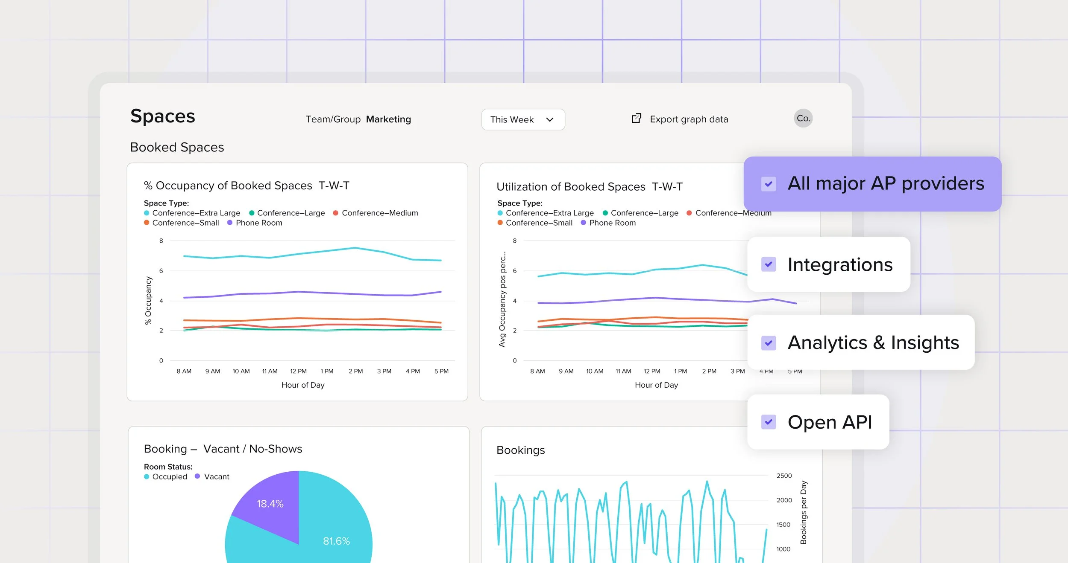Click the Phone Room legend dot in Occupancy chart

230,223
